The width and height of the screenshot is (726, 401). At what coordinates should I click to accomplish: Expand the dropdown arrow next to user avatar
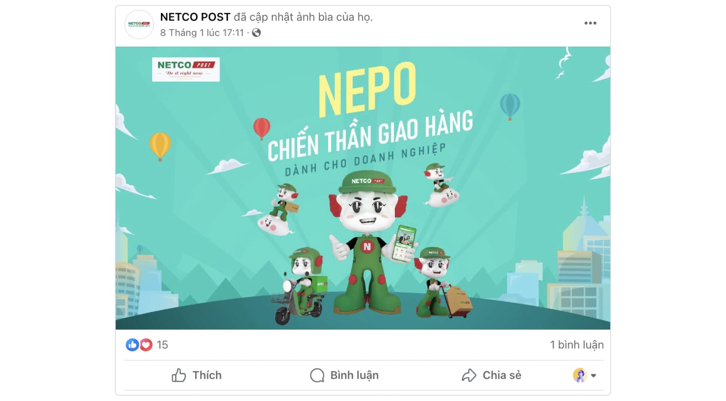(x=594, y=376)
